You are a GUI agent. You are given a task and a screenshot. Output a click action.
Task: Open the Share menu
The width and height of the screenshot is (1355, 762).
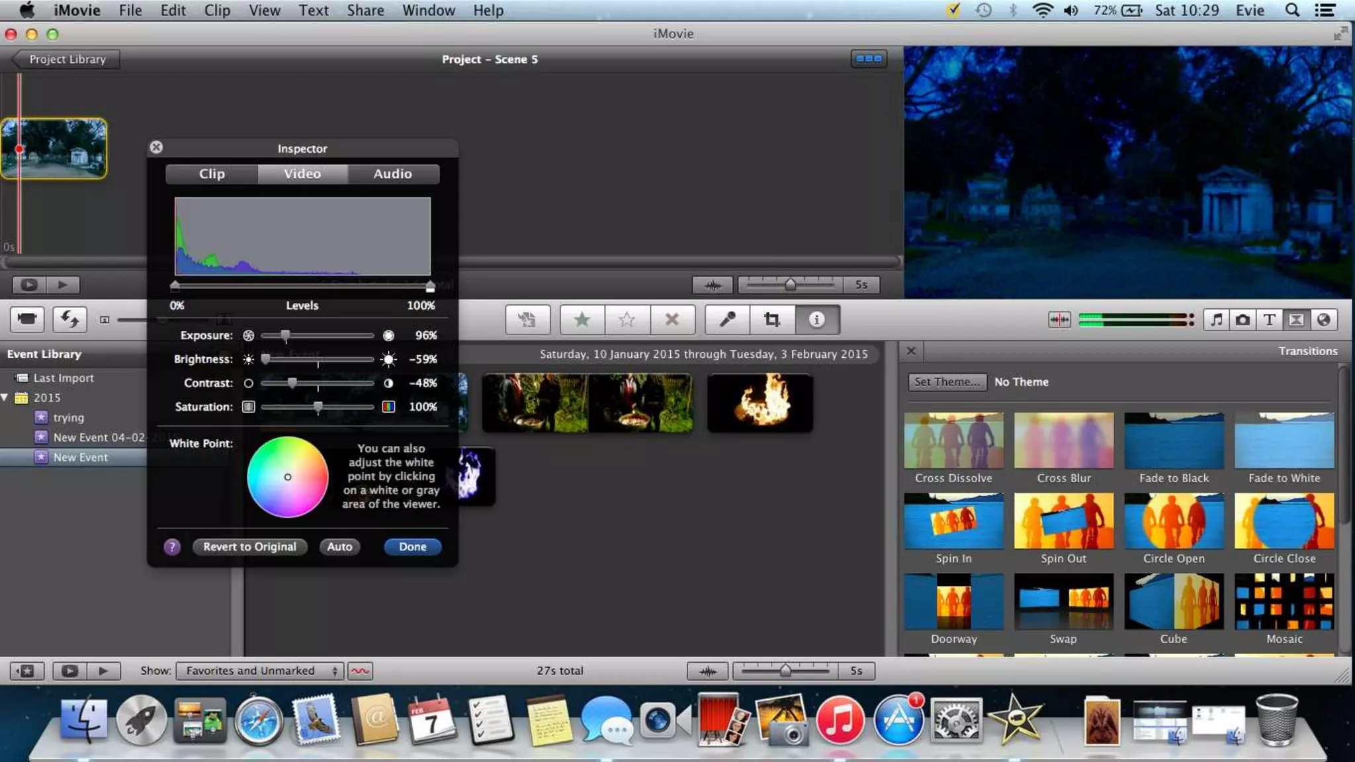[x=365, y=11]
